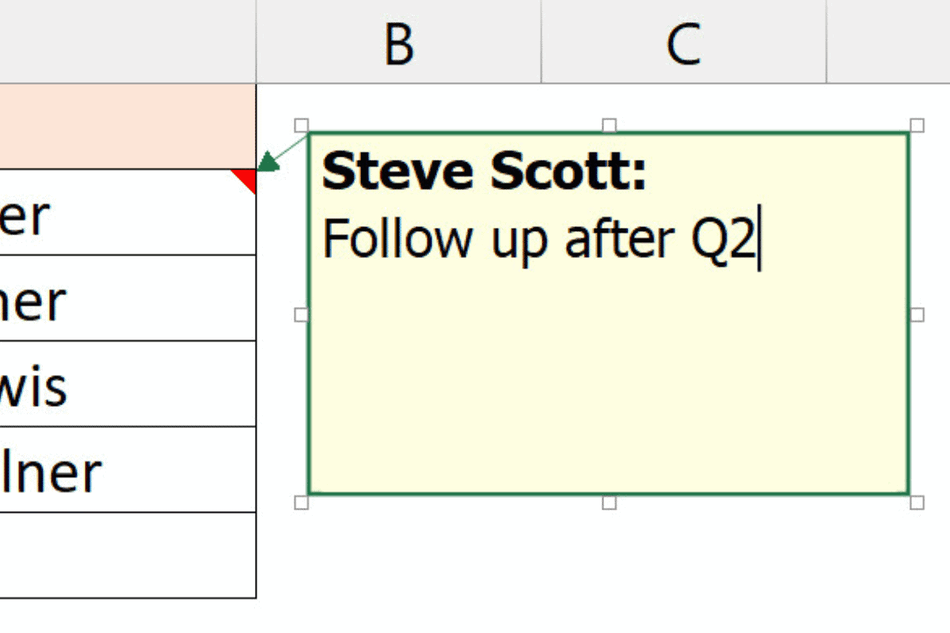The image size is (950, 633).
Task: Click within "Follow up after Q2" text
Action: coord(538,238)
